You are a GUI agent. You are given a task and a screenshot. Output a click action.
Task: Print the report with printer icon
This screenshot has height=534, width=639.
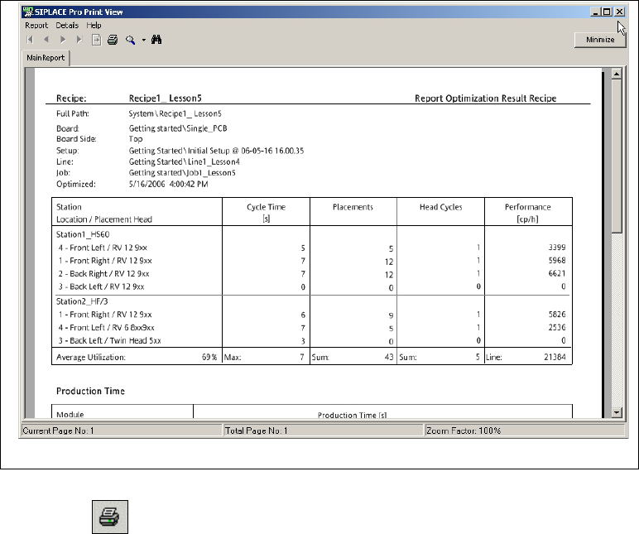click(x=113, y=40)
